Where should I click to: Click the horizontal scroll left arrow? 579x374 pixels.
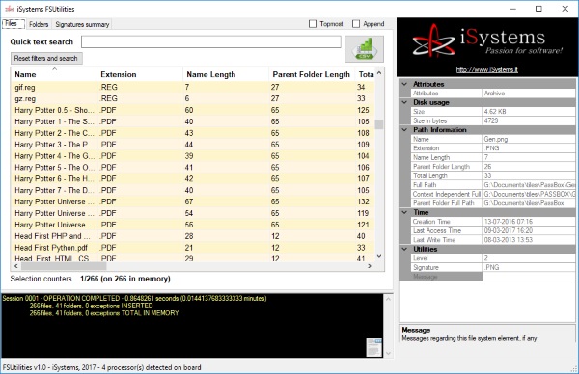(15, 266)
